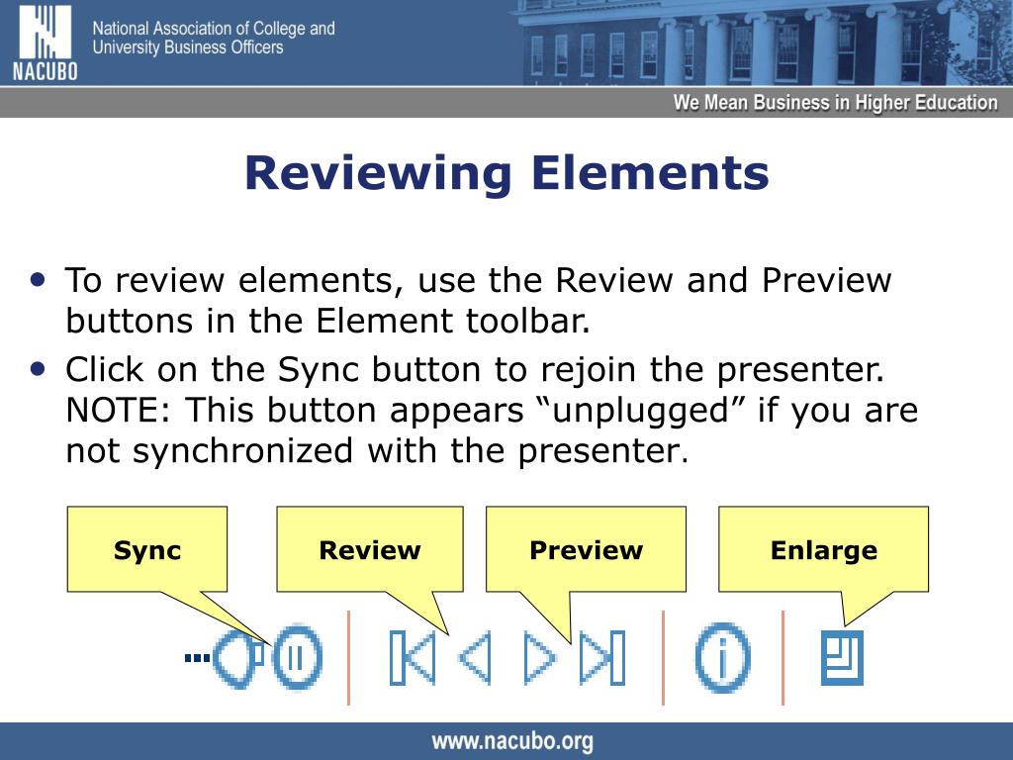1013x760 pixels.
Task: Click the NACUBO logo
Action: 46,44
